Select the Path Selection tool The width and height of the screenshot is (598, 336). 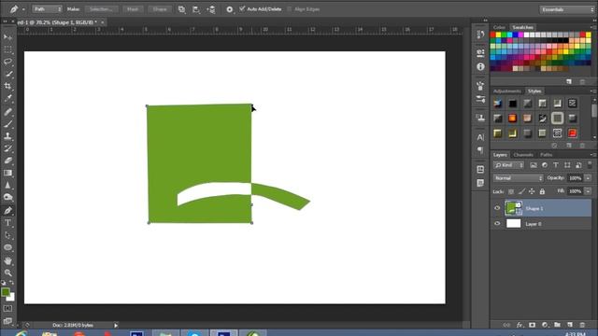[x=7, y=235]
